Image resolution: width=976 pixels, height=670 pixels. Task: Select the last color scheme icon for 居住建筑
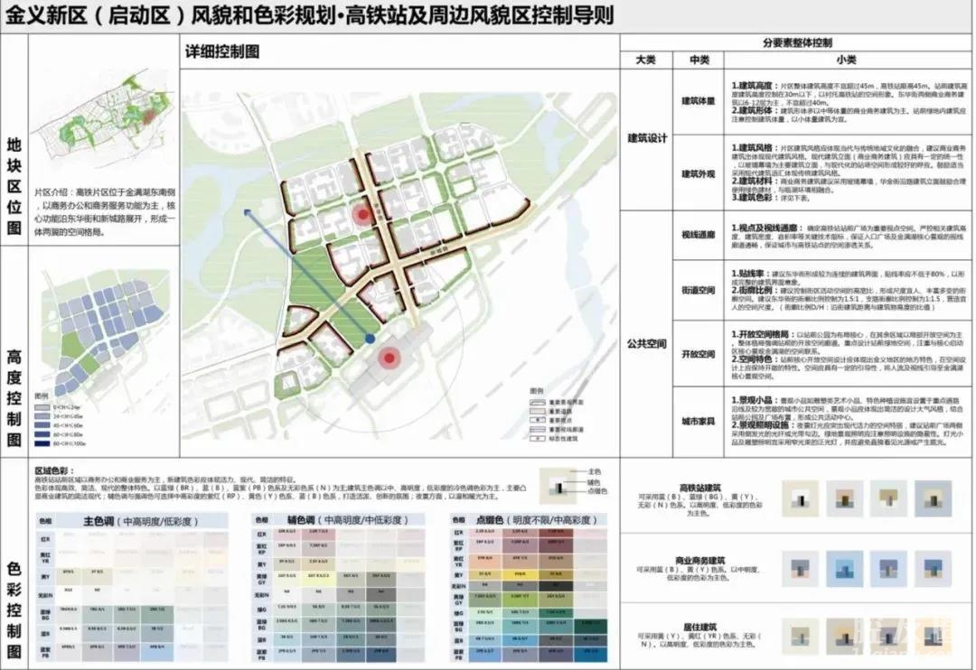coord(932,630)
